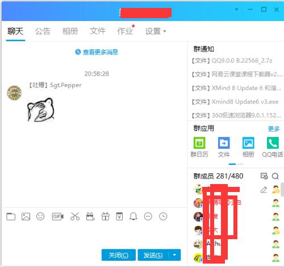This screenshot has height=267, width=284.
Task: Select the GIF video recording icon
Action: (58, 216)
